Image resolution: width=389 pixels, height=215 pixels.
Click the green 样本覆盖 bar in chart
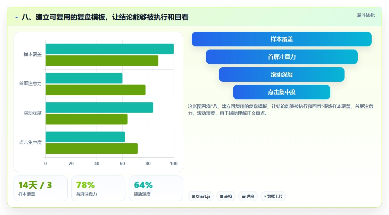click(102, 61)
